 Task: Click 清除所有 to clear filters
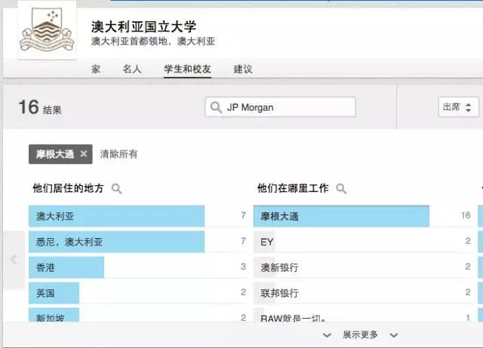pyautogui.click(x=119, y=154)
